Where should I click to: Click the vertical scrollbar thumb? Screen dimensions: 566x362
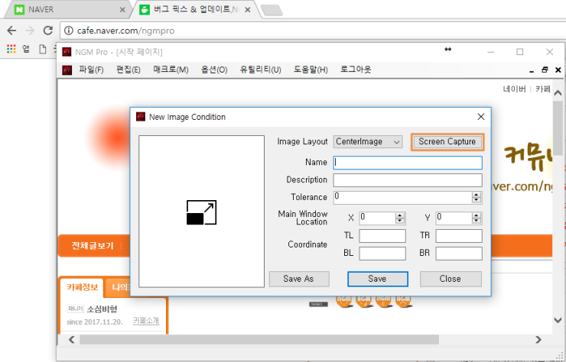[558, 128]
